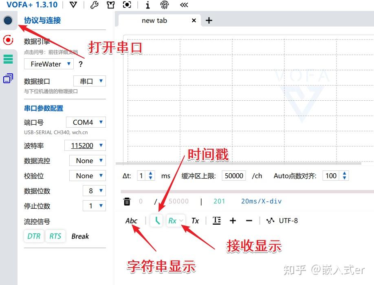
Task: Click the sidebar menu list icon
Action: pyautogui.click(x=8, y=59)
